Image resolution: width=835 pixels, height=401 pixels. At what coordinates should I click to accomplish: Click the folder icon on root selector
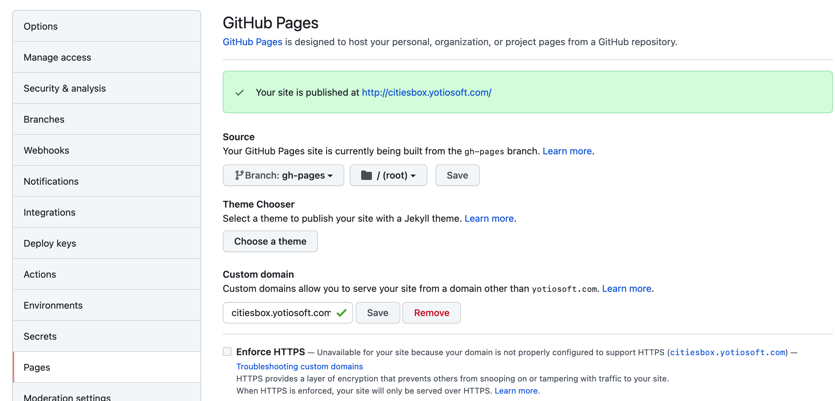point(367,175)
